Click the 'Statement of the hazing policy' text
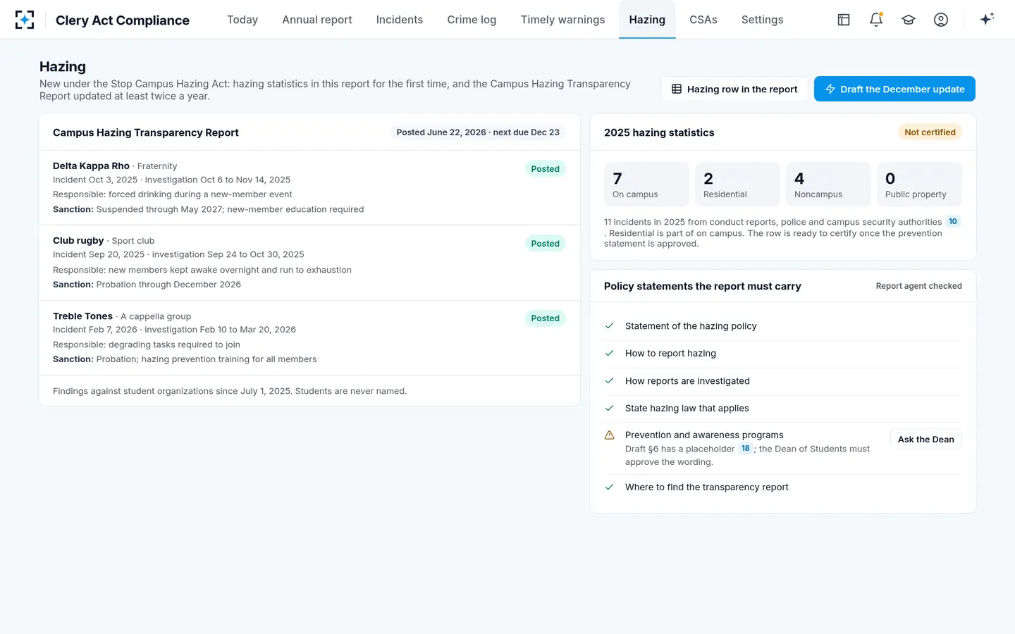 pos(691,326)
